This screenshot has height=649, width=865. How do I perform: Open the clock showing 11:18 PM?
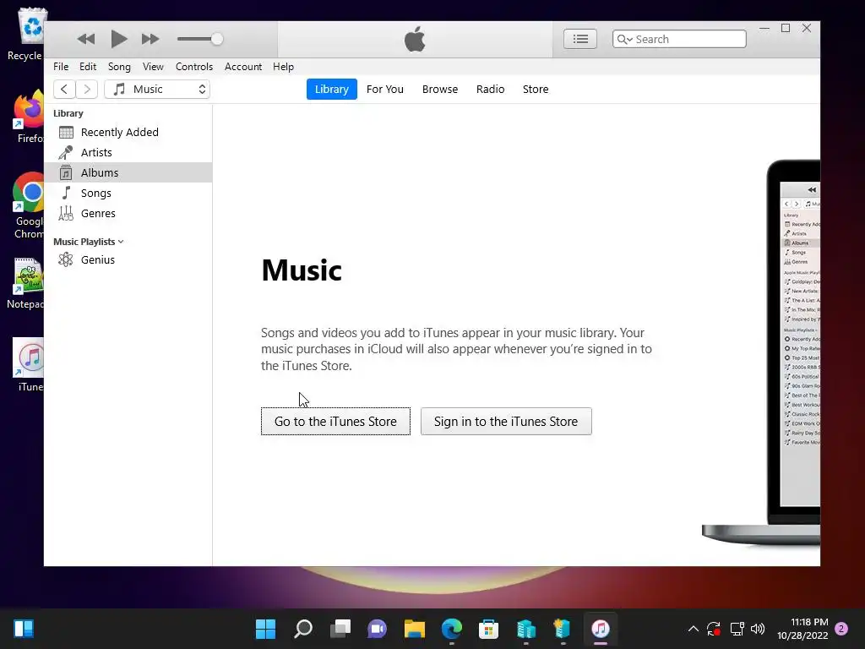click(x=802, y=629)
